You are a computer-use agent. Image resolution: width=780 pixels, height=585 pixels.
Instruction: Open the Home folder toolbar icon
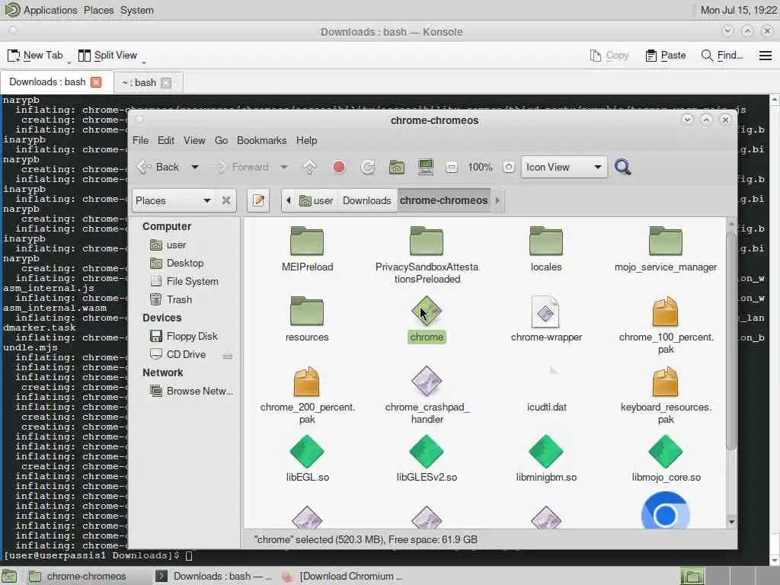[396, 167]
